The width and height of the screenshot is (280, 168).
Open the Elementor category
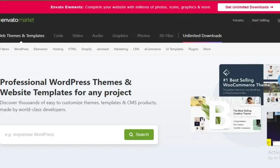[41, 49]
